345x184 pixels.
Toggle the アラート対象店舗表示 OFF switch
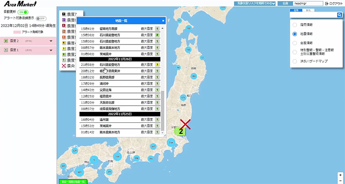coord(41,19)
